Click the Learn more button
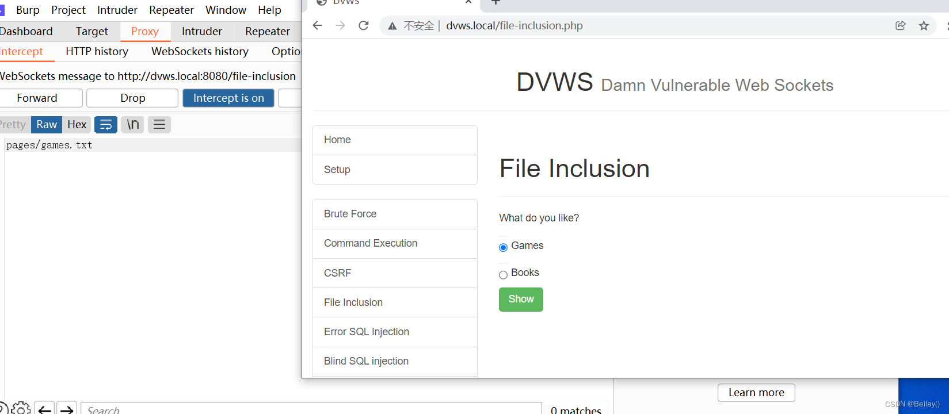This screenshot has height=414, width=949. (756, 393)
